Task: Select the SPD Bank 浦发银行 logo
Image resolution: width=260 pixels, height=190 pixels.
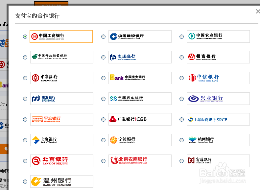Action: point(62,99)
